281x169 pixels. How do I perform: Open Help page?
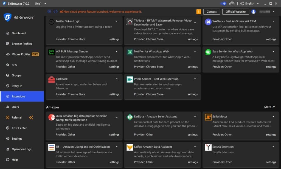pos(22,160)
